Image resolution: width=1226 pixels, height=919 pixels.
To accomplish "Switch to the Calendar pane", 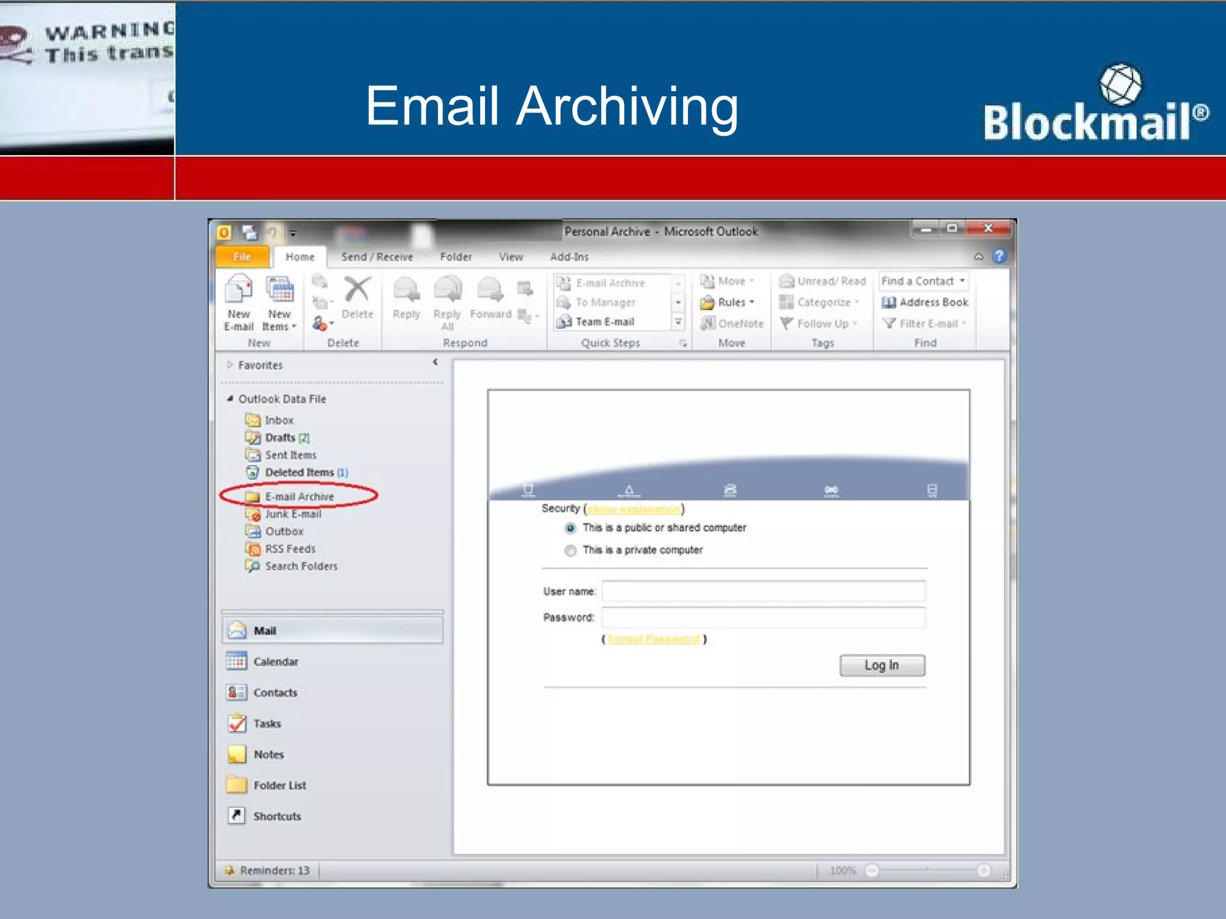I will [x=333, y=661].
